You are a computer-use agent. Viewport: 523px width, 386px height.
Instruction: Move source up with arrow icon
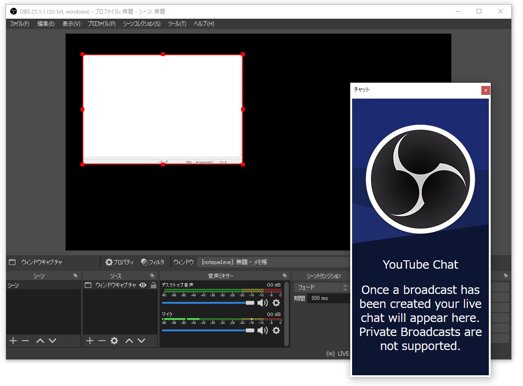coord(129,341)
